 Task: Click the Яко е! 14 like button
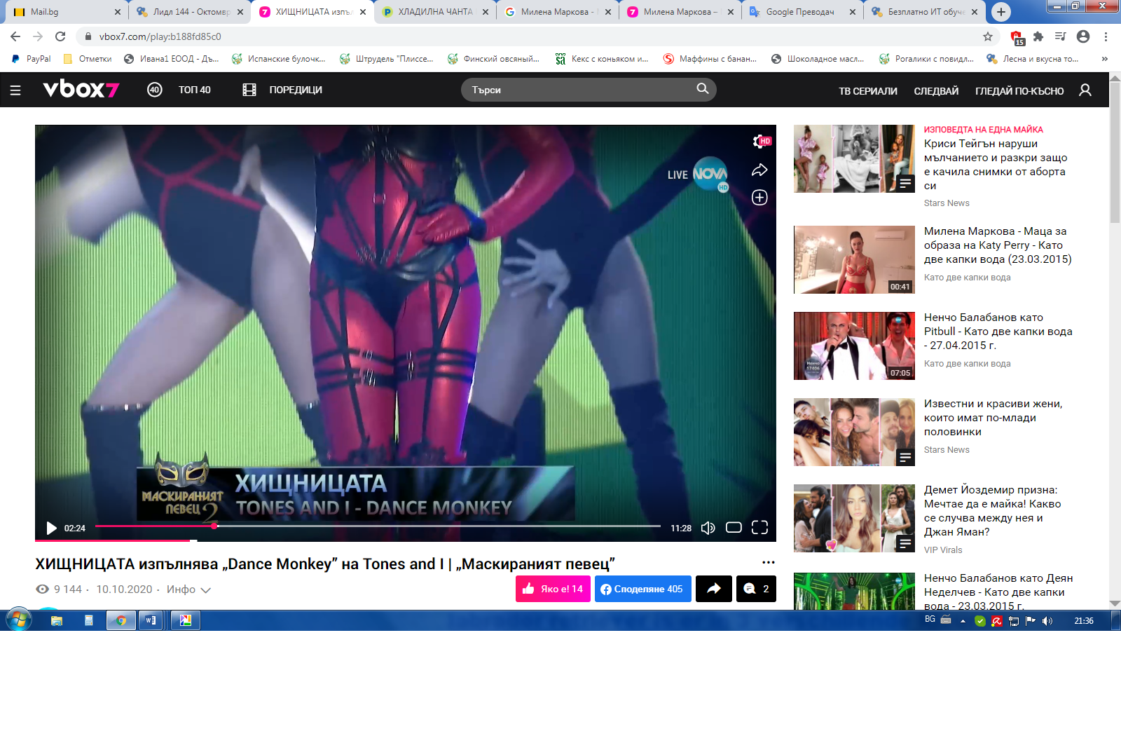point(553,589)
